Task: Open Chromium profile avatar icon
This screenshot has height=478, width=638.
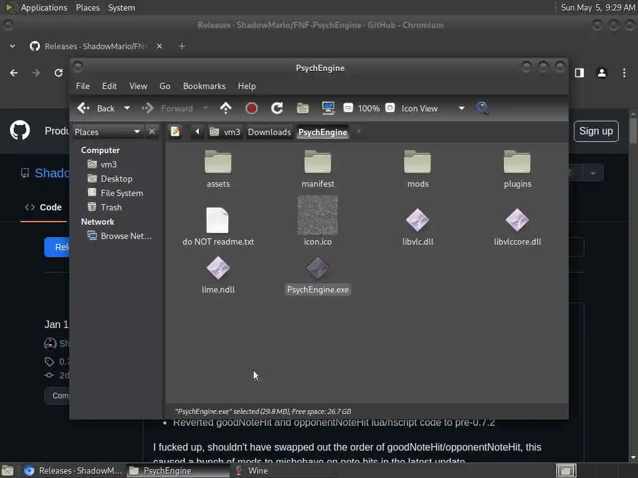Action: [602, 73]
